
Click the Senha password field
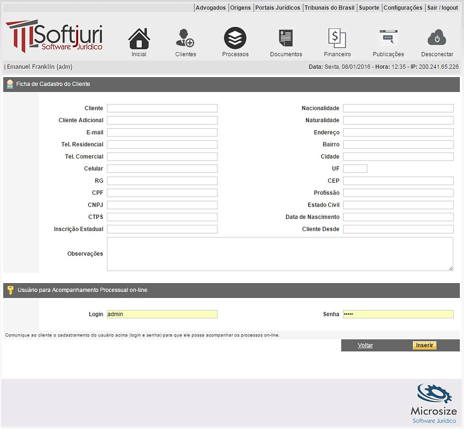398,314
